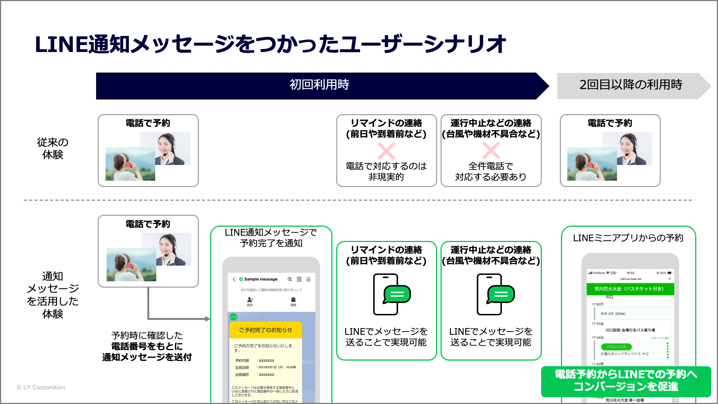Click the 予約内容 XXXXXXX row
Screen dimensions: 718x404
pyautogui.click(x=255, y=361)
